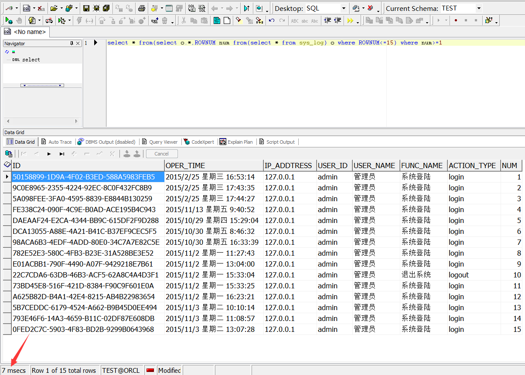Viewport: 525px width, 375px height.
Task: Click the yellow double-arrow icon
Action: point(350,20)
